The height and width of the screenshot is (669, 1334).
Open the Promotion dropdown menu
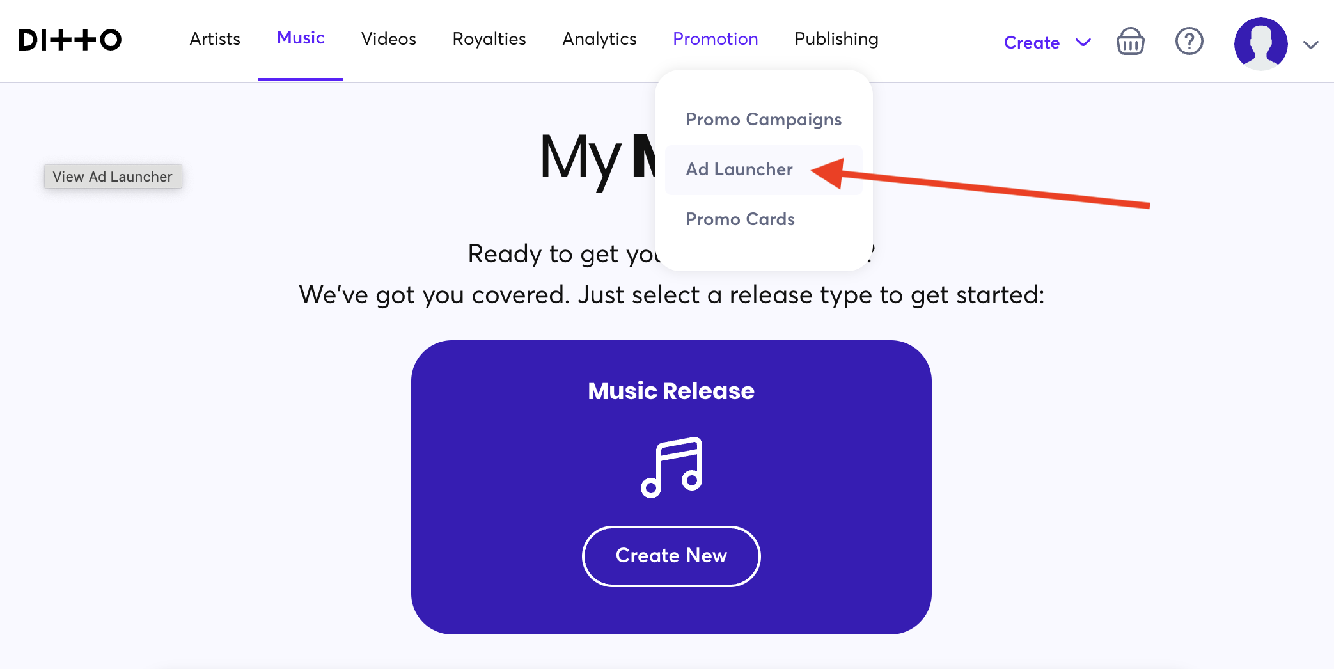pyautogui.click(x=716, y=39)
